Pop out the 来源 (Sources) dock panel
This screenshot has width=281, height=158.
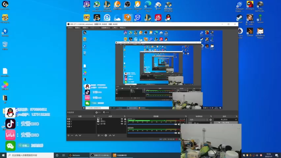pyautogui.click(x=125, y=116)
